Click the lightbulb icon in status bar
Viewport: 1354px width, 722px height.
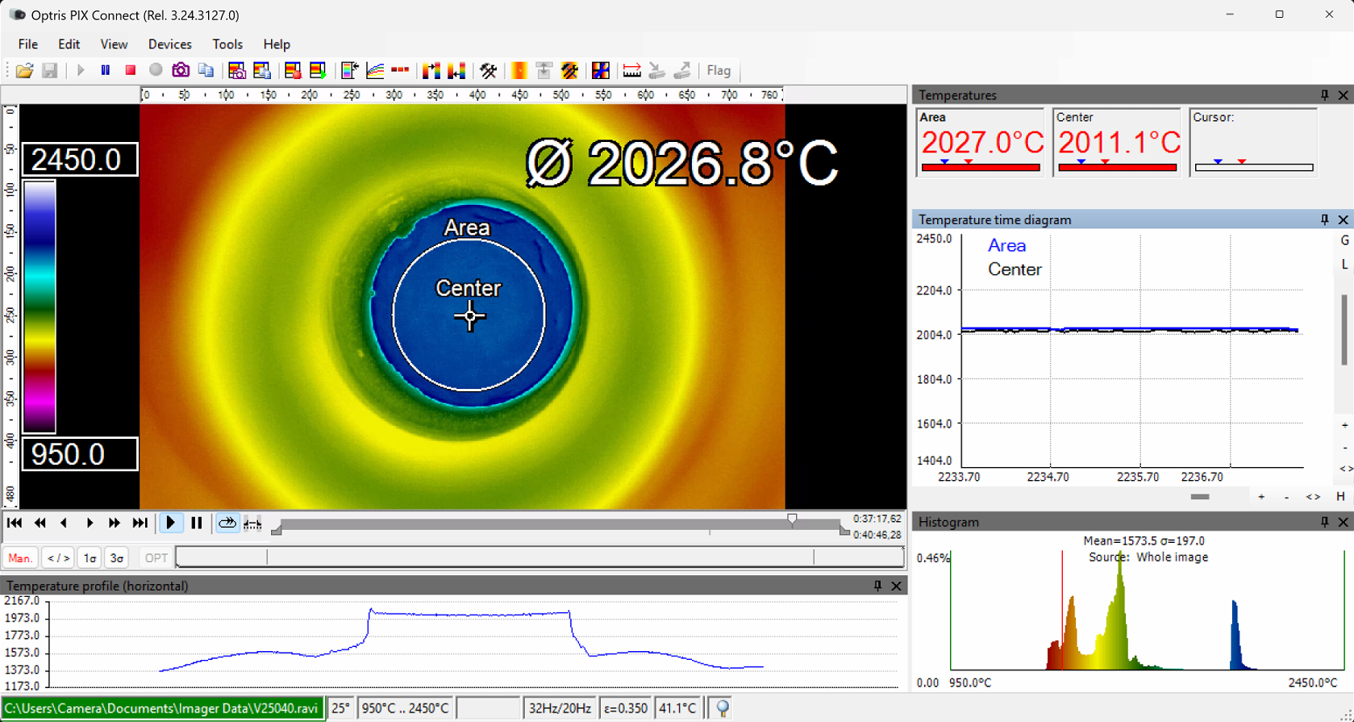click(723, 708)
